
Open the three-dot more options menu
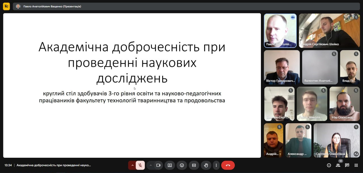(x=216, y=165)
